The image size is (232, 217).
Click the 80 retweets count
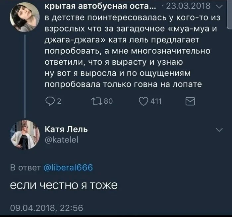pos(109,102)
